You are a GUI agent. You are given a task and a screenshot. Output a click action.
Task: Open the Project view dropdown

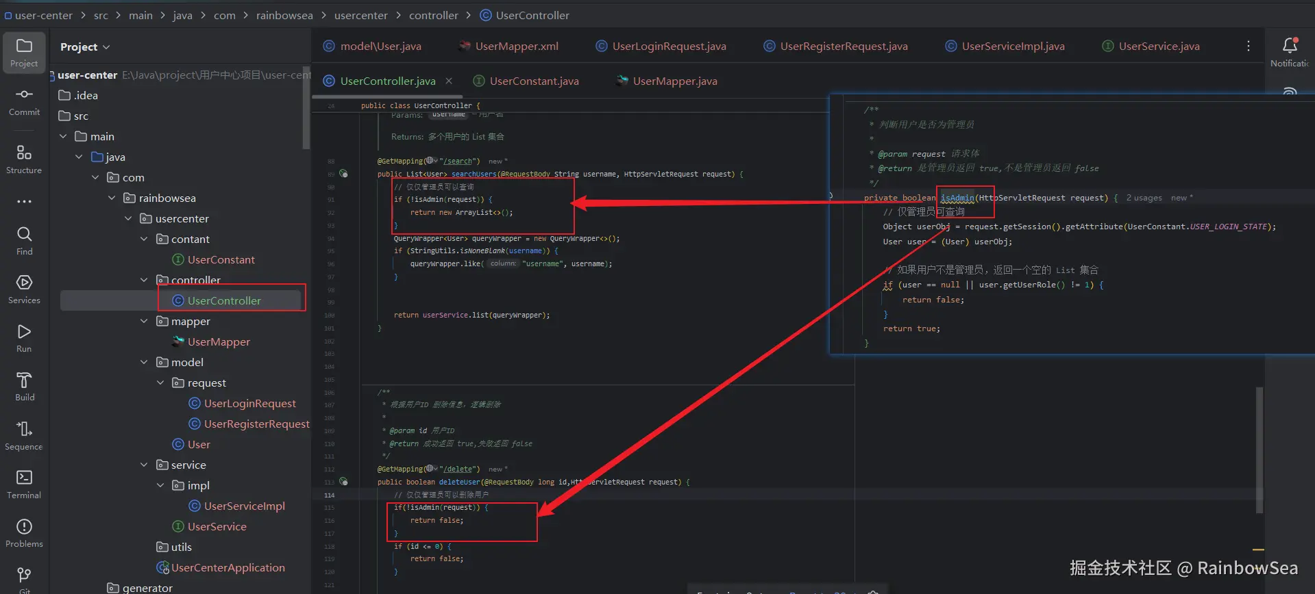click(x=85, y=47)
